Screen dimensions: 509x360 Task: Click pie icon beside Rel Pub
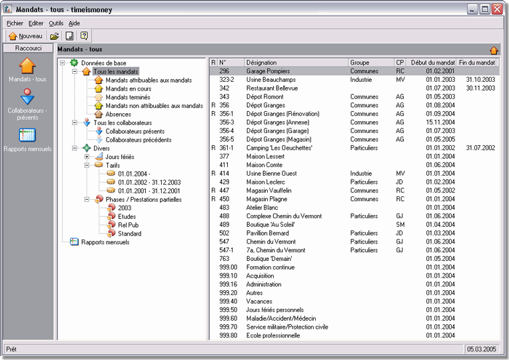point(111,224)
